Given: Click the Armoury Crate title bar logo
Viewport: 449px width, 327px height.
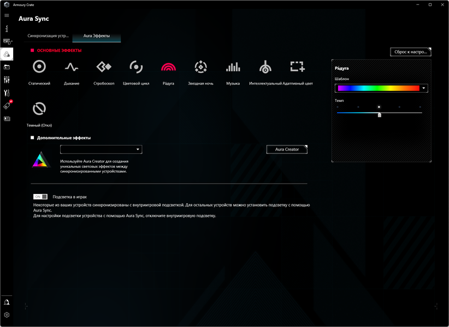Looking at the screenshot, I should pos(7,5).
